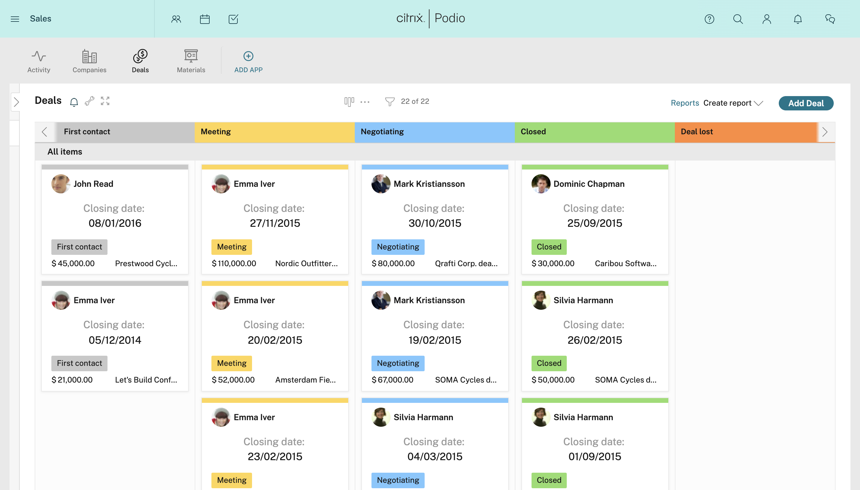Click the wrench icon beside Deals title

(x=89, y=101)
